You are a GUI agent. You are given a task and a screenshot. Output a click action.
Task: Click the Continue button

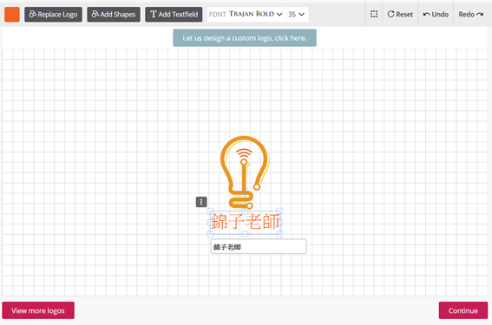click(463, 310)
